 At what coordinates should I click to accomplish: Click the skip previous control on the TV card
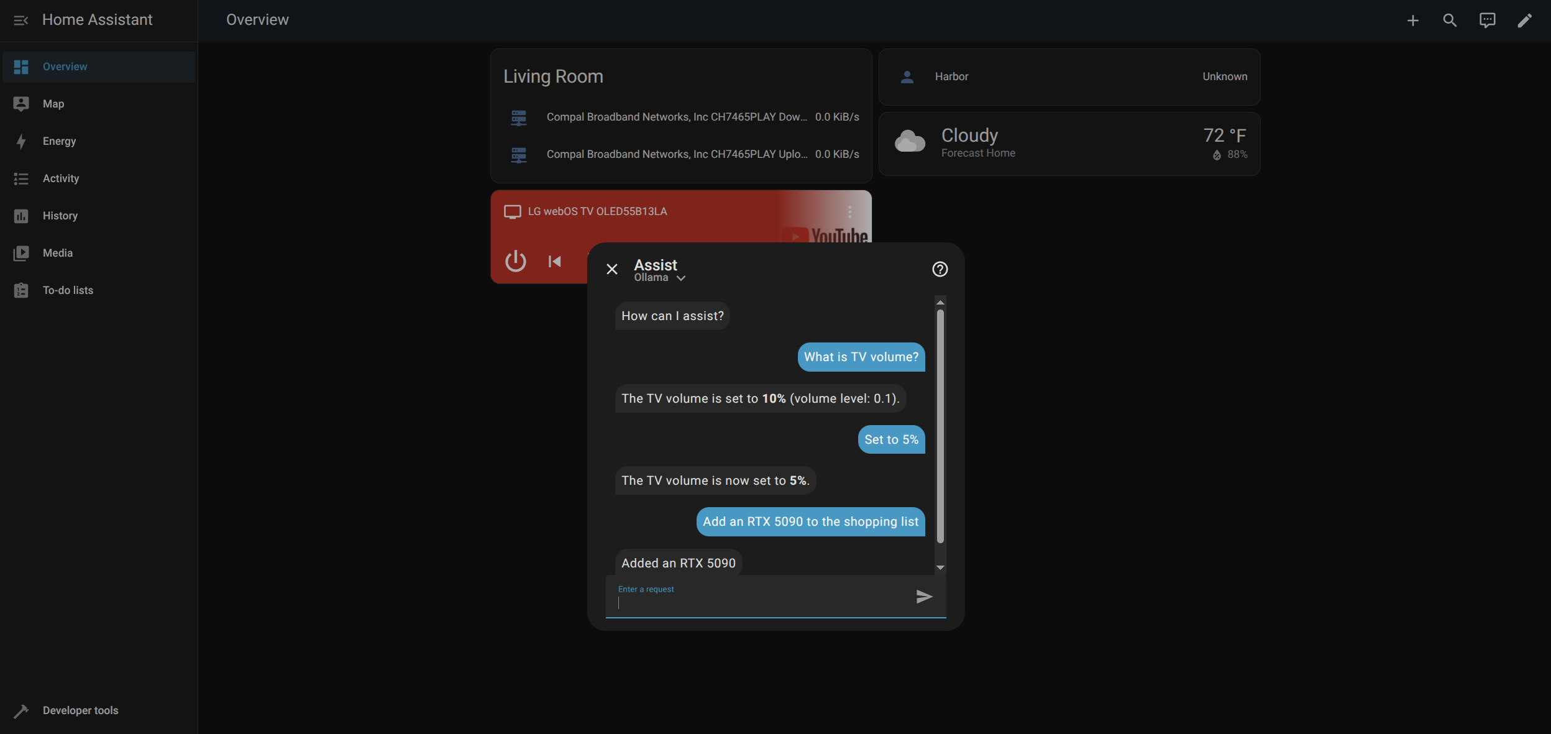(555, 261)
